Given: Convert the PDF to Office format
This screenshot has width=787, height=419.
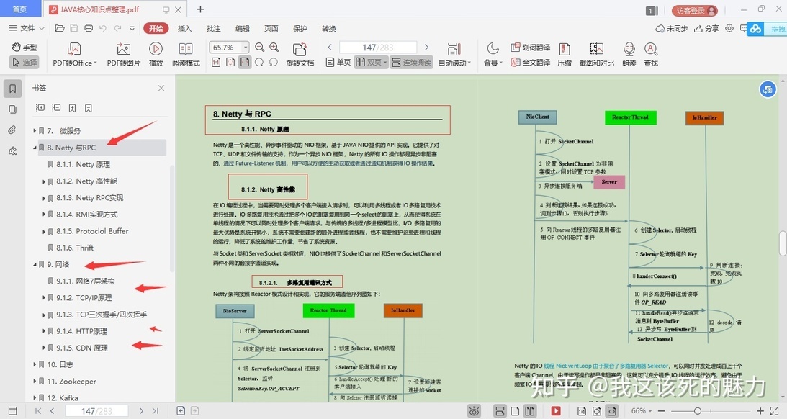Looking at the screenshot, I should [75, 55].
